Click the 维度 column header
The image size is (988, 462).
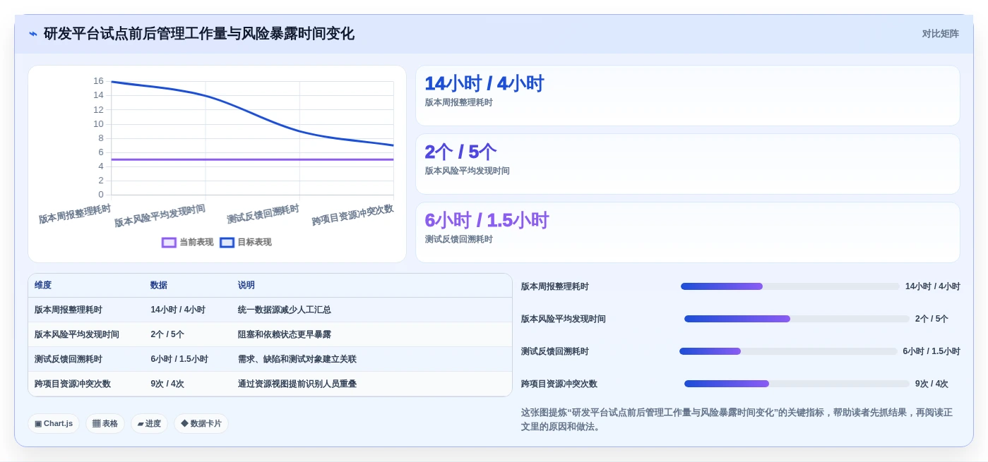coord(43,285)
